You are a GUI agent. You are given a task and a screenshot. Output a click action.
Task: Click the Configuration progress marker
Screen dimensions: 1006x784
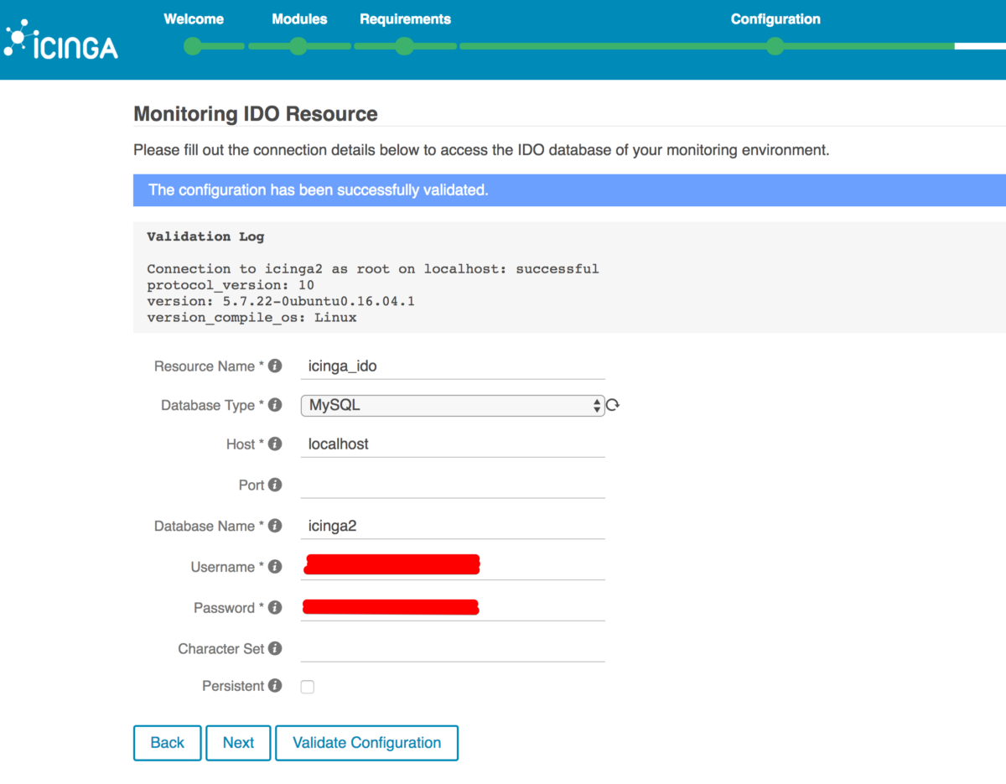coord(775,46)
